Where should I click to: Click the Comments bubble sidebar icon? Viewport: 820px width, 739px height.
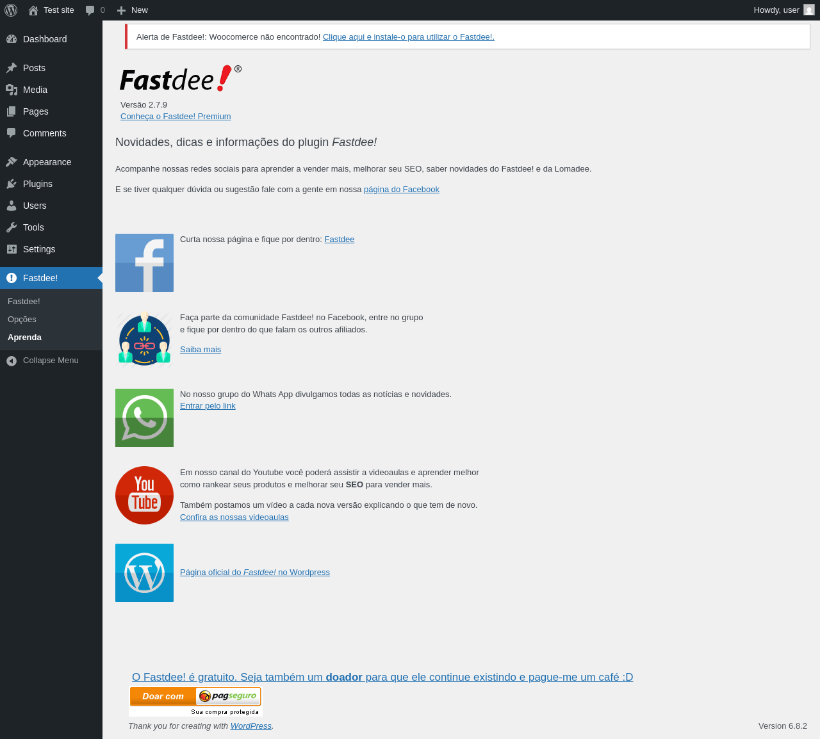(12, 133)
